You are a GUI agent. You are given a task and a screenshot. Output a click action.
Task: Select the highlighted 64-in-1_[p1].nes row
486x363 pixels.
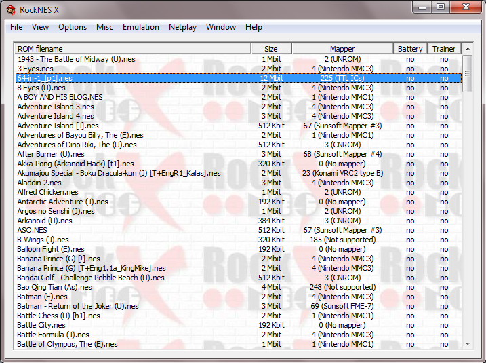(239, 78)
